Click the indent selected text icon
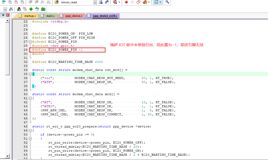 click(x=30, y=2)
